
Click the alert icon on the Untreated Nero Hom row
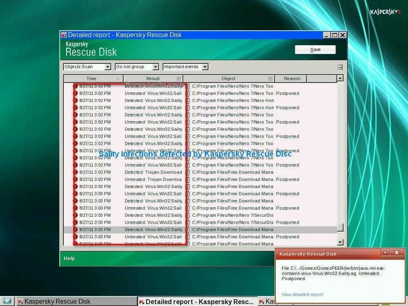point(75,108)
